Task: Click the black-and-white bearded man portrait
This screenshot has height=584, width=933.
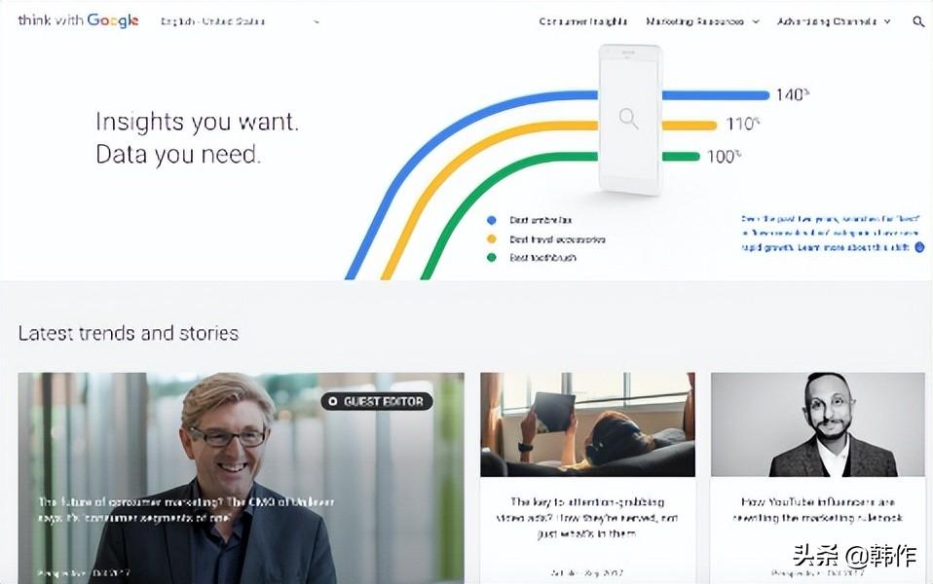Action: pos(818,424)
